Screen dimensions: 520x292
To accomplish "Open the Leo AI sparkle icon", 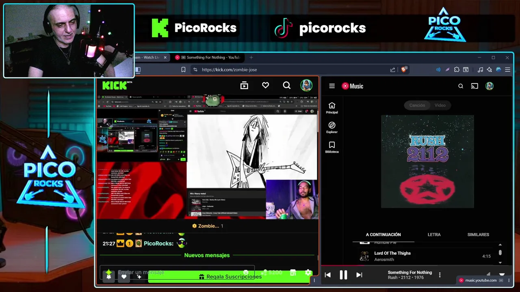I will click(489, 70).
